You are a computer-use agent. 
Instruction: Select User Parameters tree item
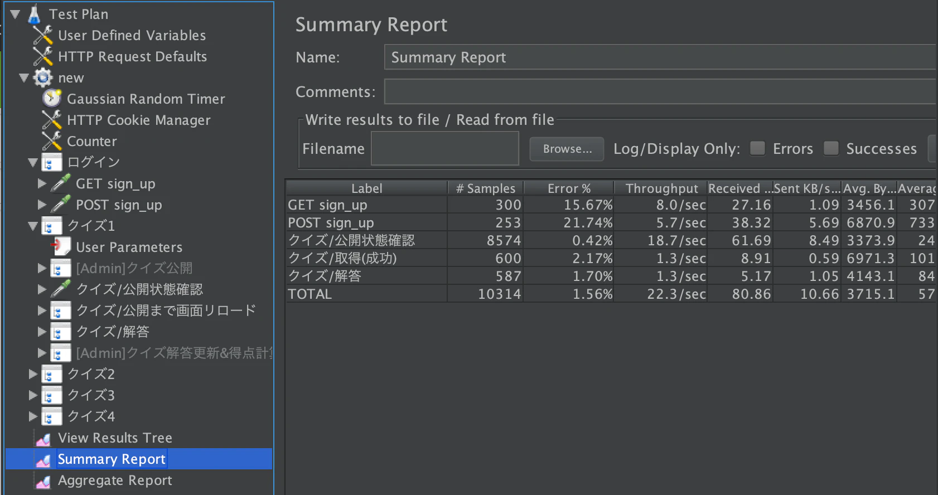coord(129,247)
